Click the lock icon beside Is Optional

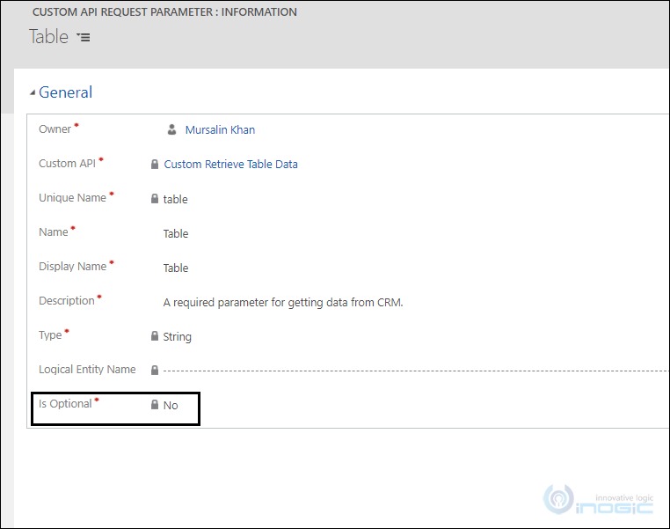tap(155, 405)
